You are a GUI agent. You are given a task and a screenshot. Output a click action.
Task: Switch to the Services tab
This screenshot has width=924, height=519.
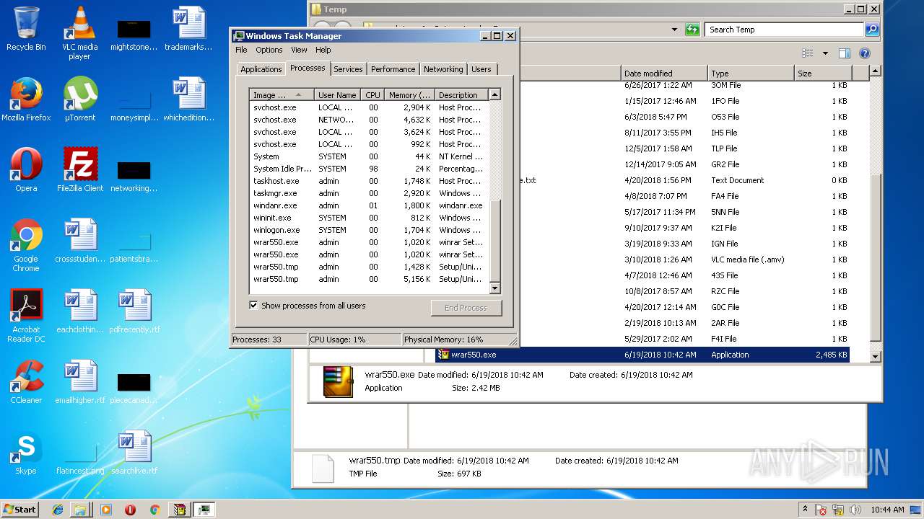pos(348,69)
